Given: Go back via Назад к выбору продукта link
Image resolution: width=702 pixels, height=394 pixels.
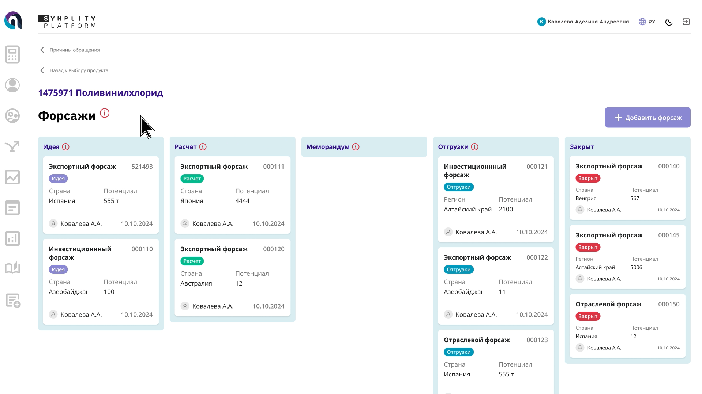Looking at the screenshot, I should [79, 70].
